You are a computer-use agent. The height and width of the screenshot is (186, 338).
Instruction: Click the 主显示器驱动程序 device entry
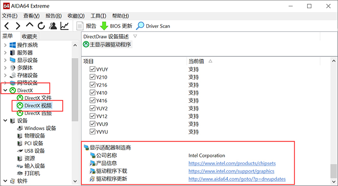tap(107, 44)
